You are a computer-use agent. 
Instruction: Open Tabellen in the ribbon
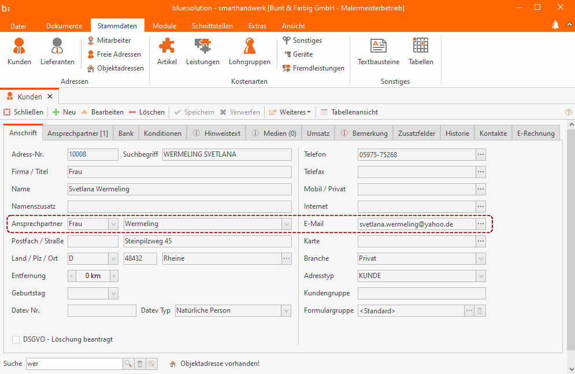point(420,51)
